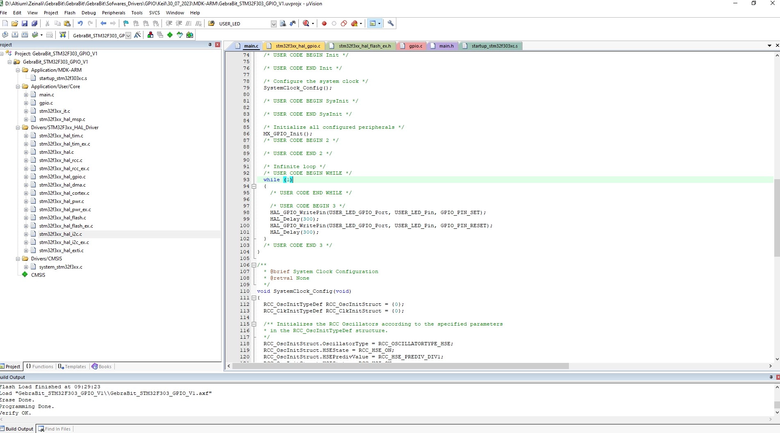Start incremental find with the arrow-binoculars icon
Screen dimensions: 780x433
pos(293,23)
